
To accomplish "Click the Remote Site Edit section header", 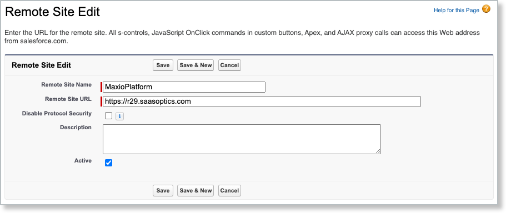I will coord(41,65).
